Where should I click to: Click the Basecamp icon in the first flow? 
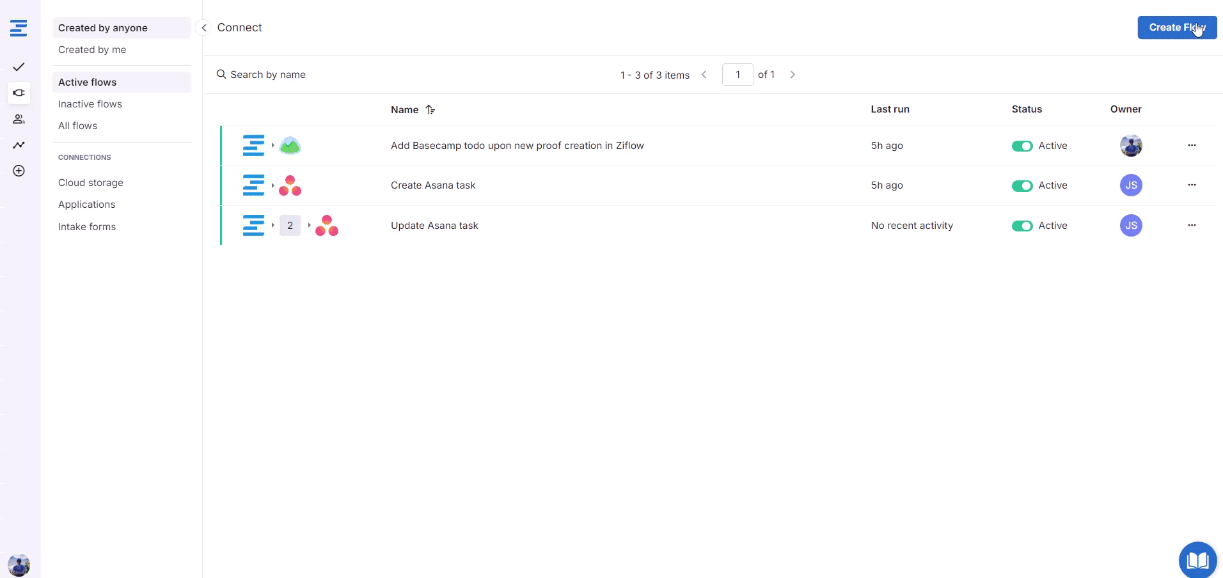click(290, 146)
